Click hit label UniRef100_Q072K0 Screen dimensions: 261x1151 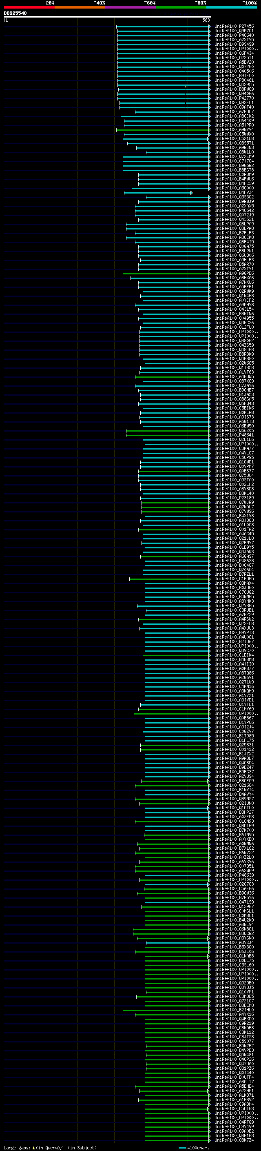[x=234, y=67]
